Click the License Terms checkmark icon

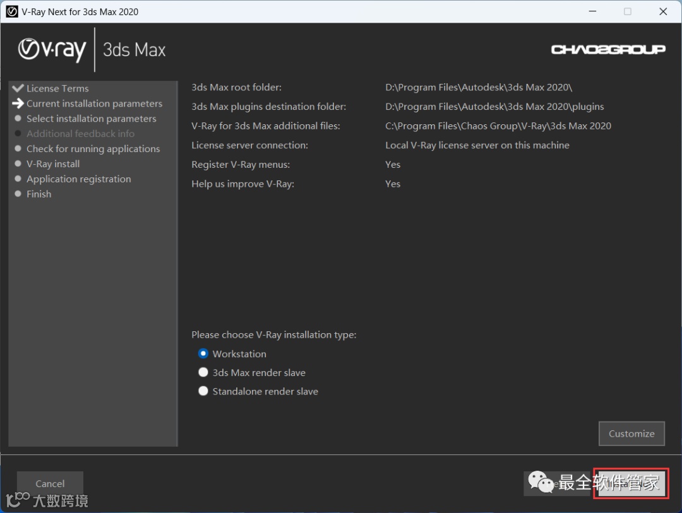pyautogui.click(x=18, y=88)
